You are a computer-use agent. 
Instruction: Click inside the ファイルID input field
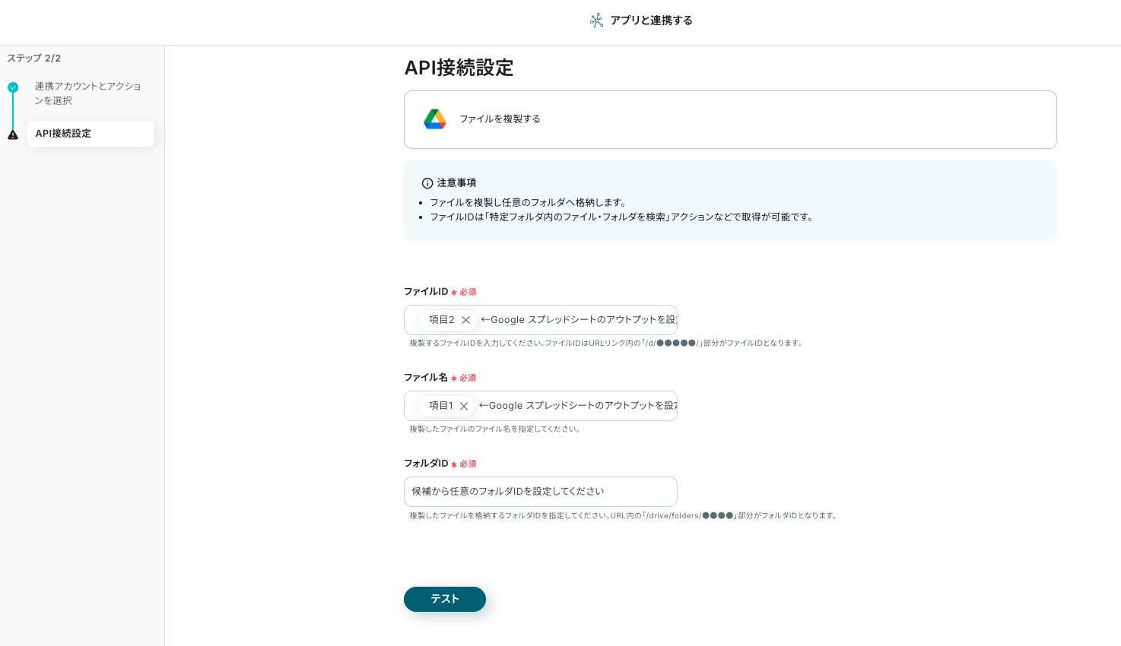[541, 320]
